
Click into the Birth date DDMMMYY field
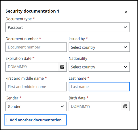[95, 106]
